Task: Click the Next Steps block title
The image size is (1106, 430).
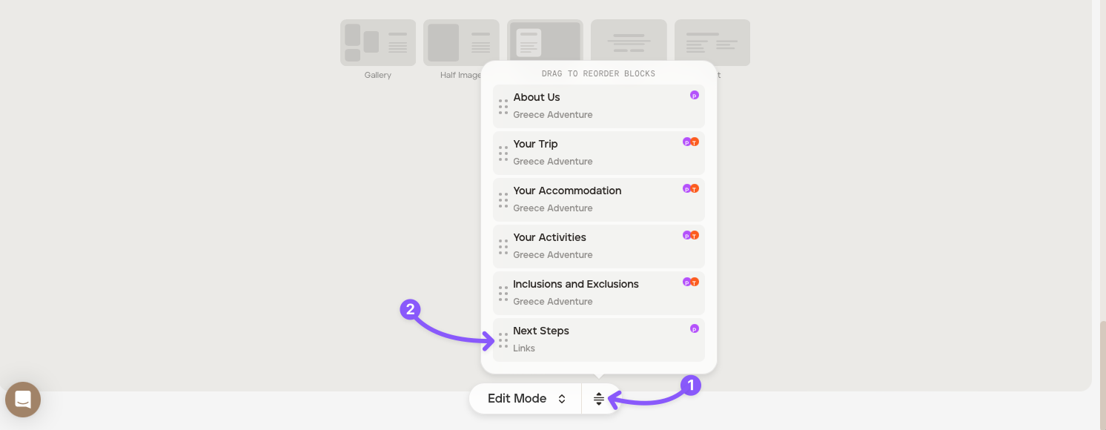Action: [x=541, y=331]
